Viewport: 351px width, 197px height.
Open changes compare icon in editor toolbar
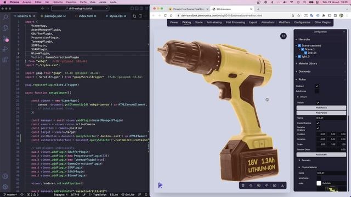pyautogui.click(x=134, y=16)
